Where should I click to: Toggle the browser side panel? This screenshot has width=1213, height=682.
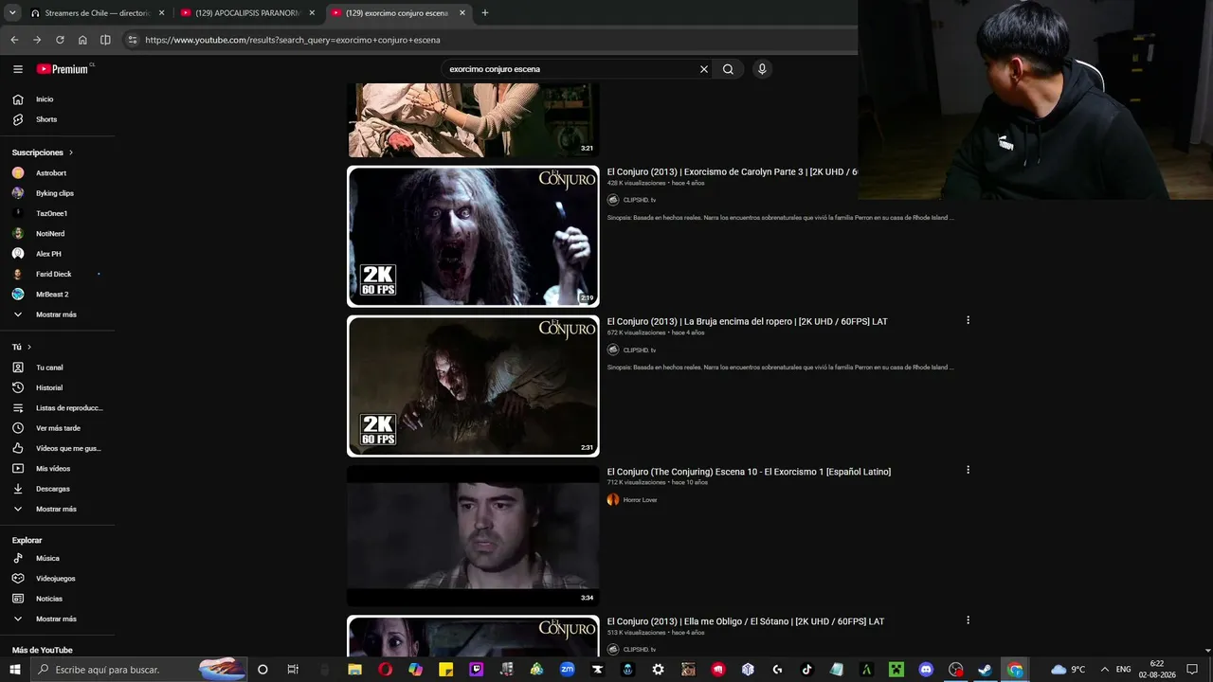[105, 40]
